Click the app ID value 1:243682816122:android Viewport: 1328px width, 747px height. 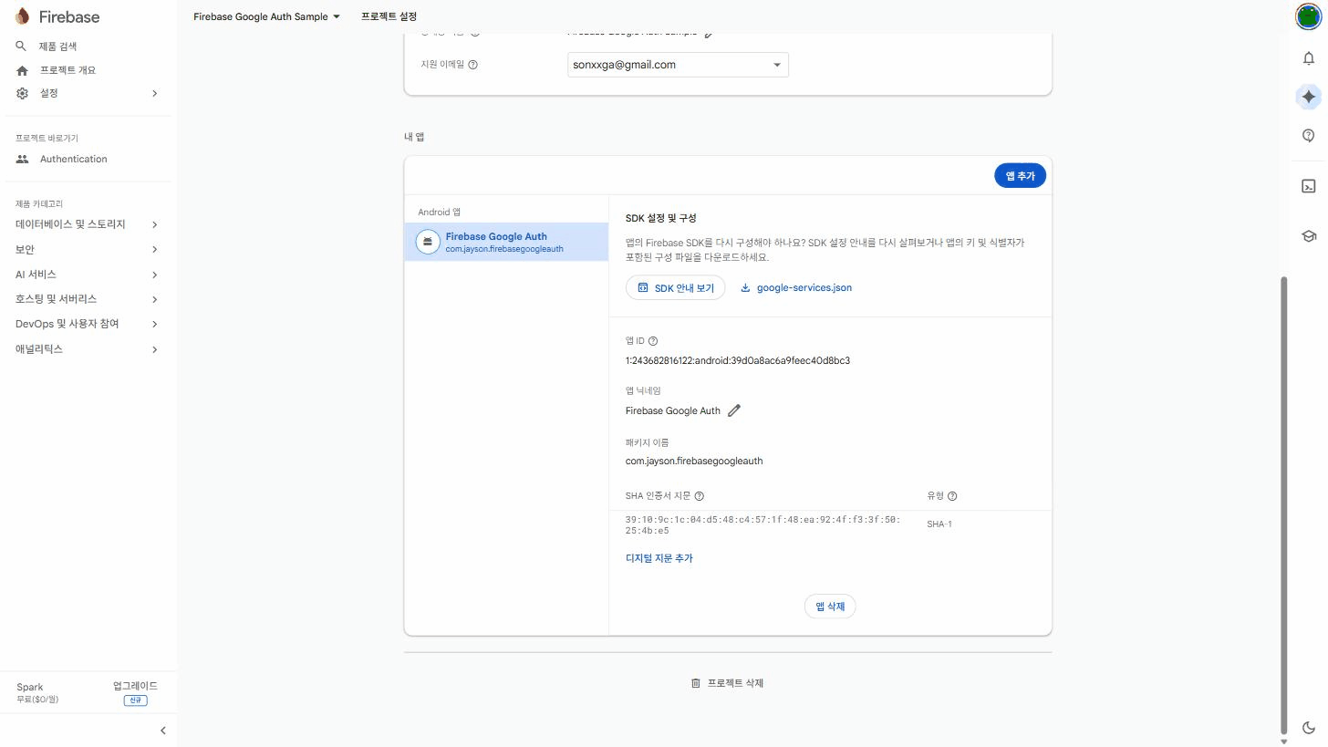click(738, 361)
